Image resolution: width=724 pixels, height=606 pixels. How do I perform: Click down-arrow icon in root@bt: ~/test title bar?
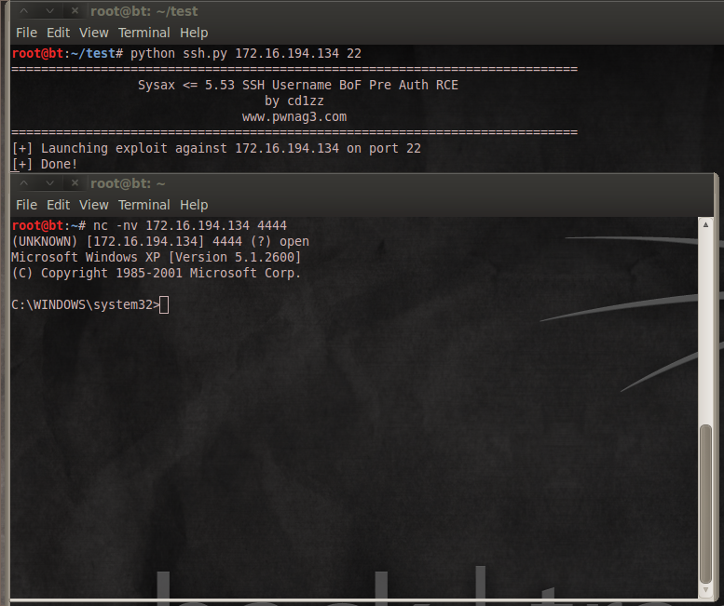50,10
